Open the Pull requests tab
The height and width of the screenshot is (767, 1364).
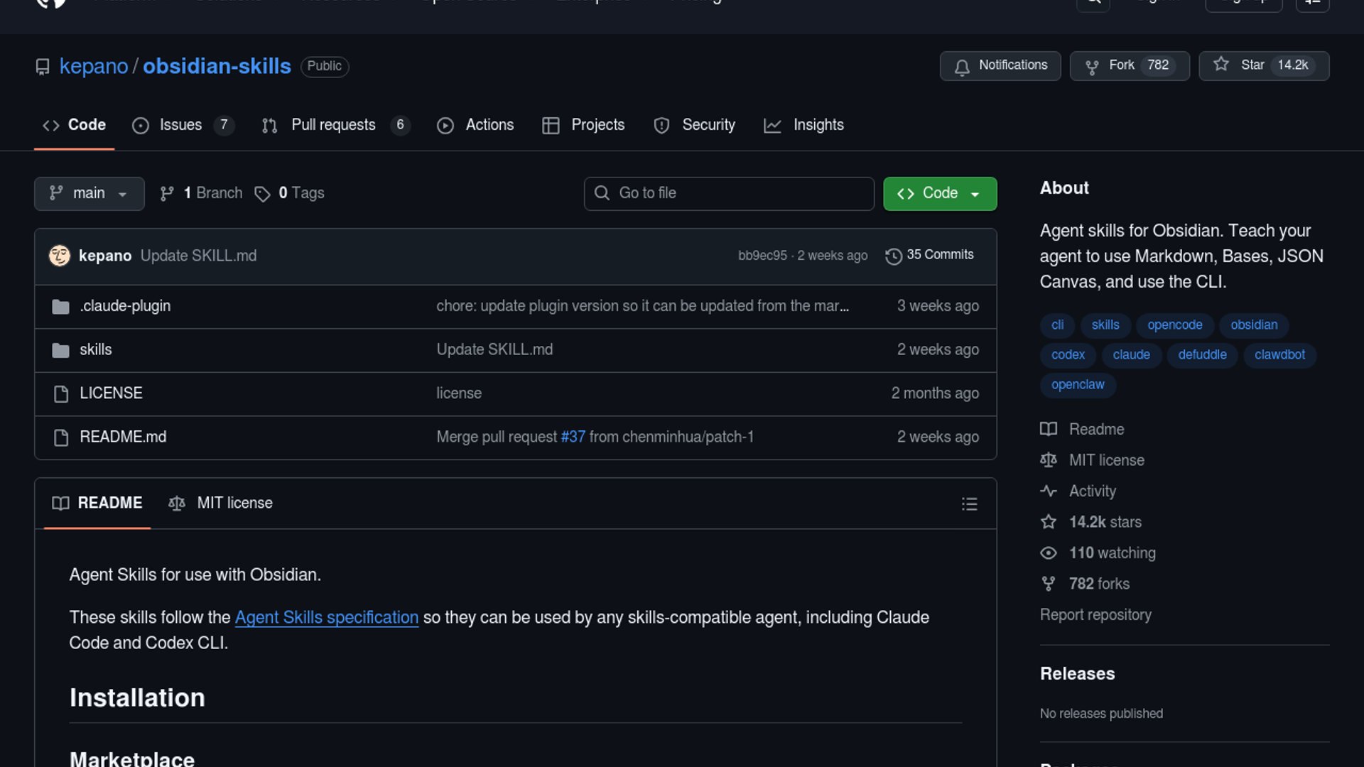(x=334, y=125)
